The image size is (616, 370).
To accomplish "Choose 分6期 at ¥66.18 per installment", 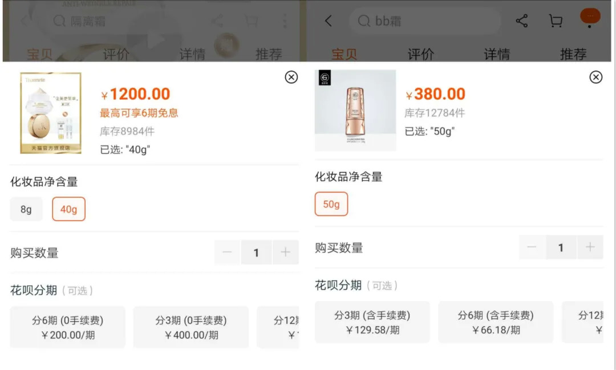I will pos(495,322).
